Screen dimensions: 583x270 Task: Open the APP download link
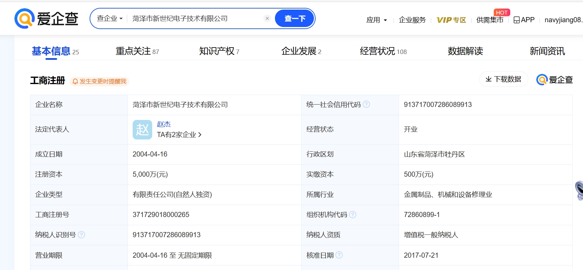[524, 20]
